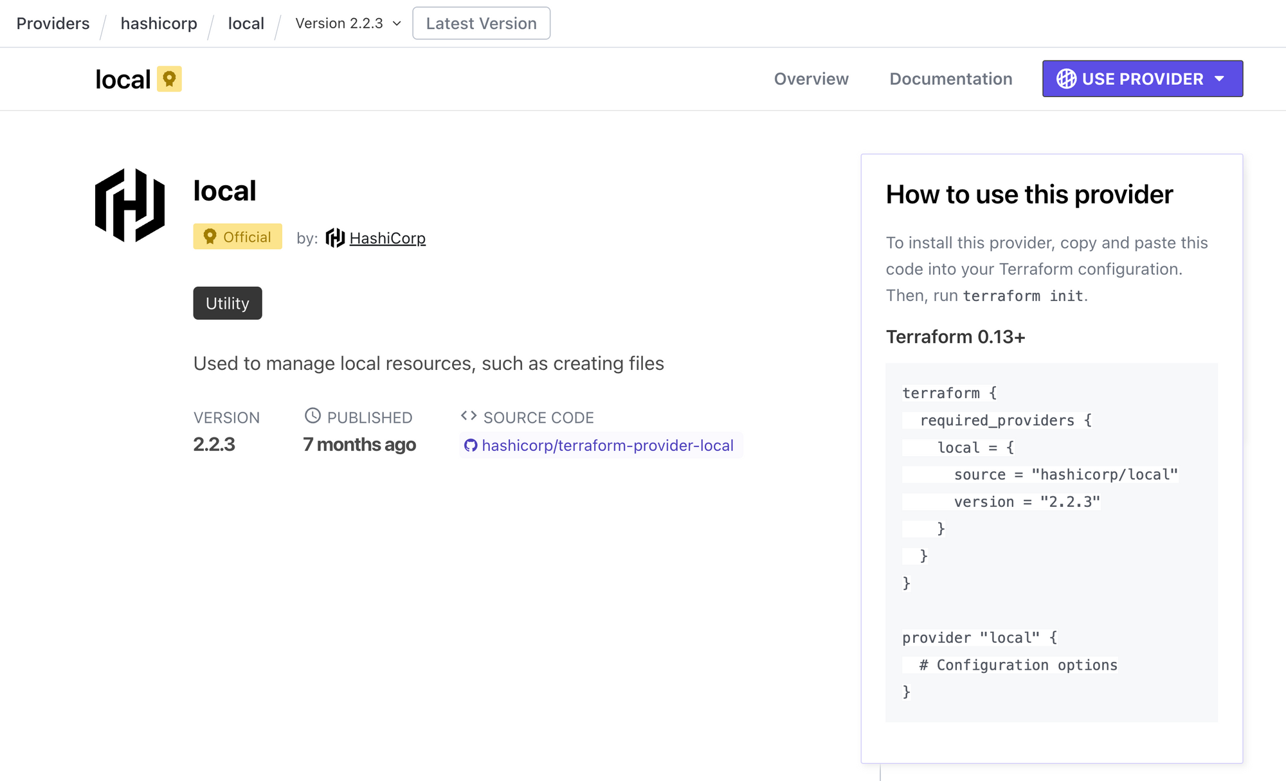Click the large HashiCorp logo
Image resolution: width=1286 pixels, height=781 pixels.
tap(130, 205)
